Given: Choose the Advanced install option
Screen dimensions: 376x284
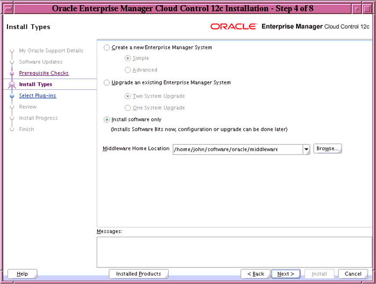Looking at the screenshot, I should [x=128, y=70].
